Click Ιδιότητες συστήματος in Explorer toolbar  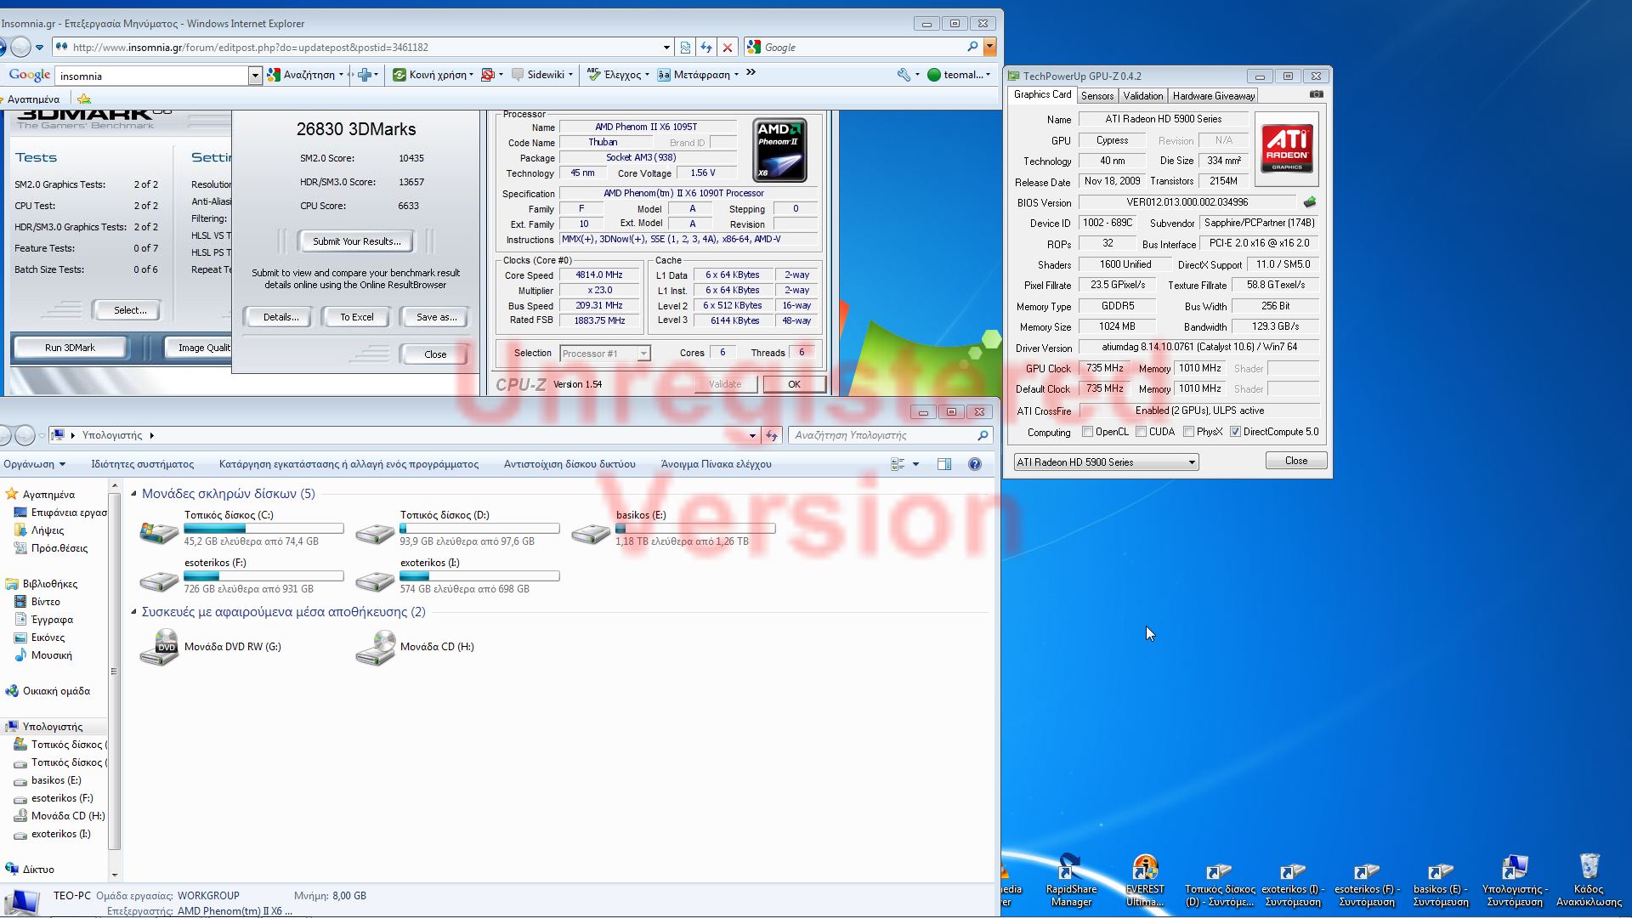[142, 464]
